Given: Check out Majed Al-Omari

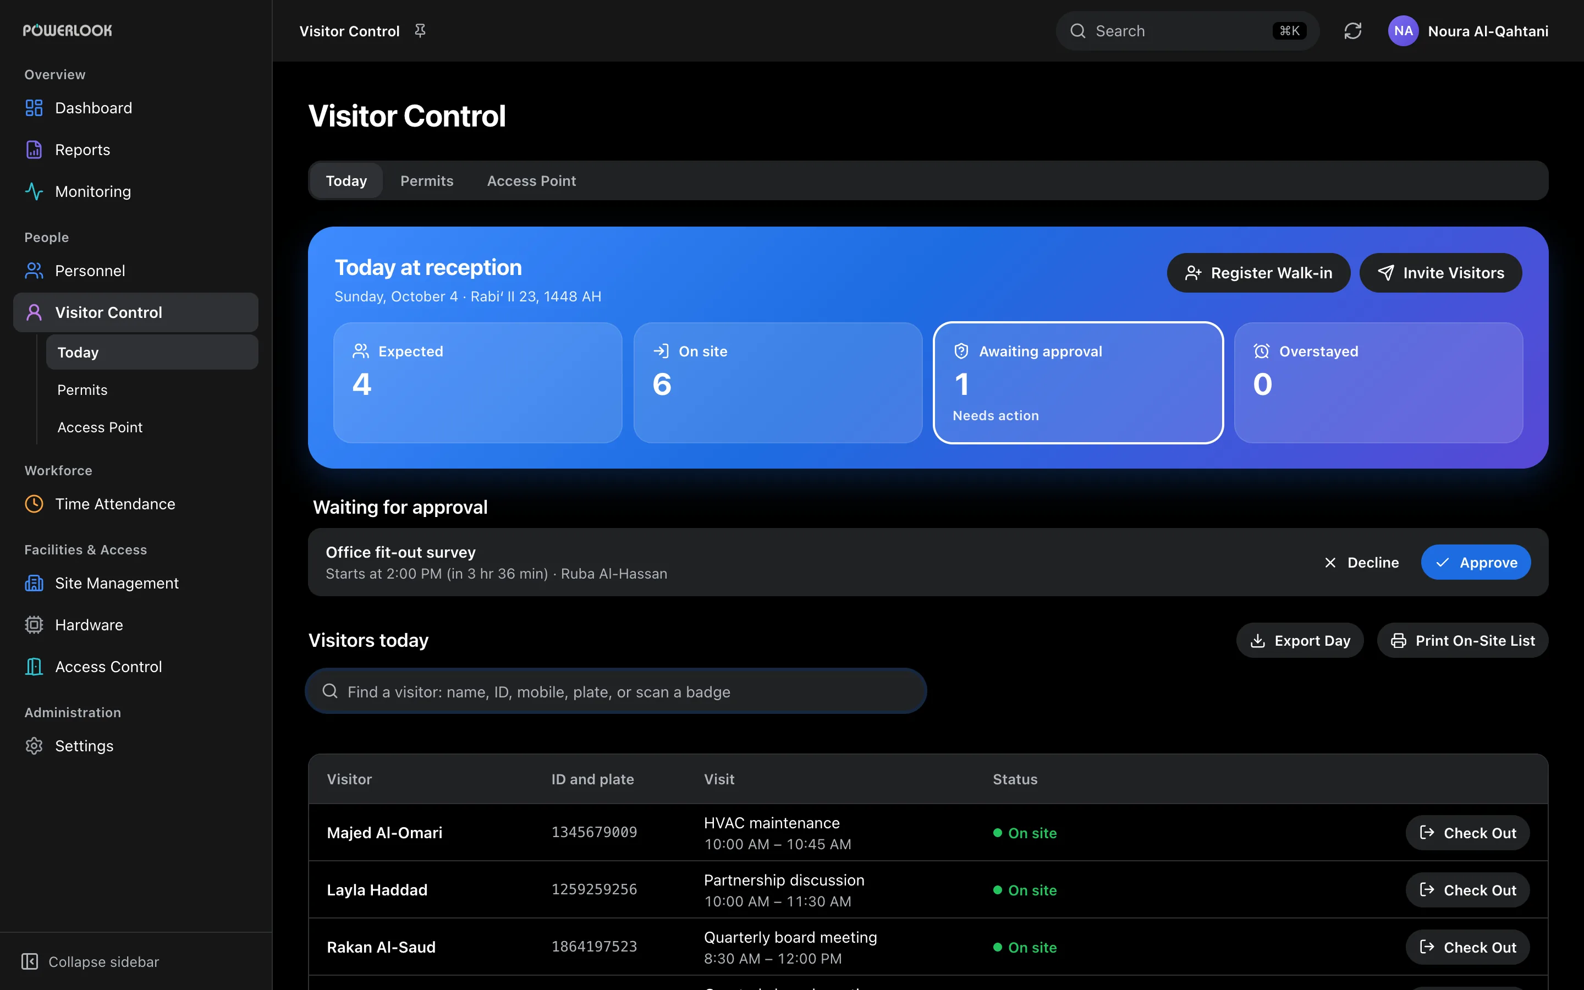Looking at the screenshot, I should [x=1467, y=833].
